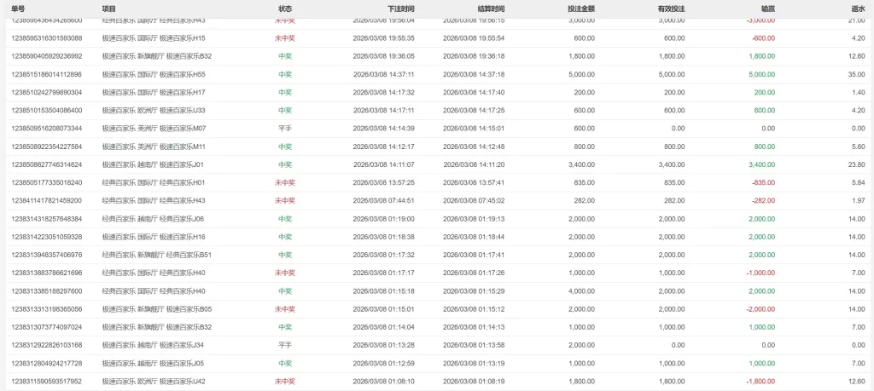Click the 未中奖 status for 极速百家乐B05
The image size is (874, 391).
click(285, 309)
